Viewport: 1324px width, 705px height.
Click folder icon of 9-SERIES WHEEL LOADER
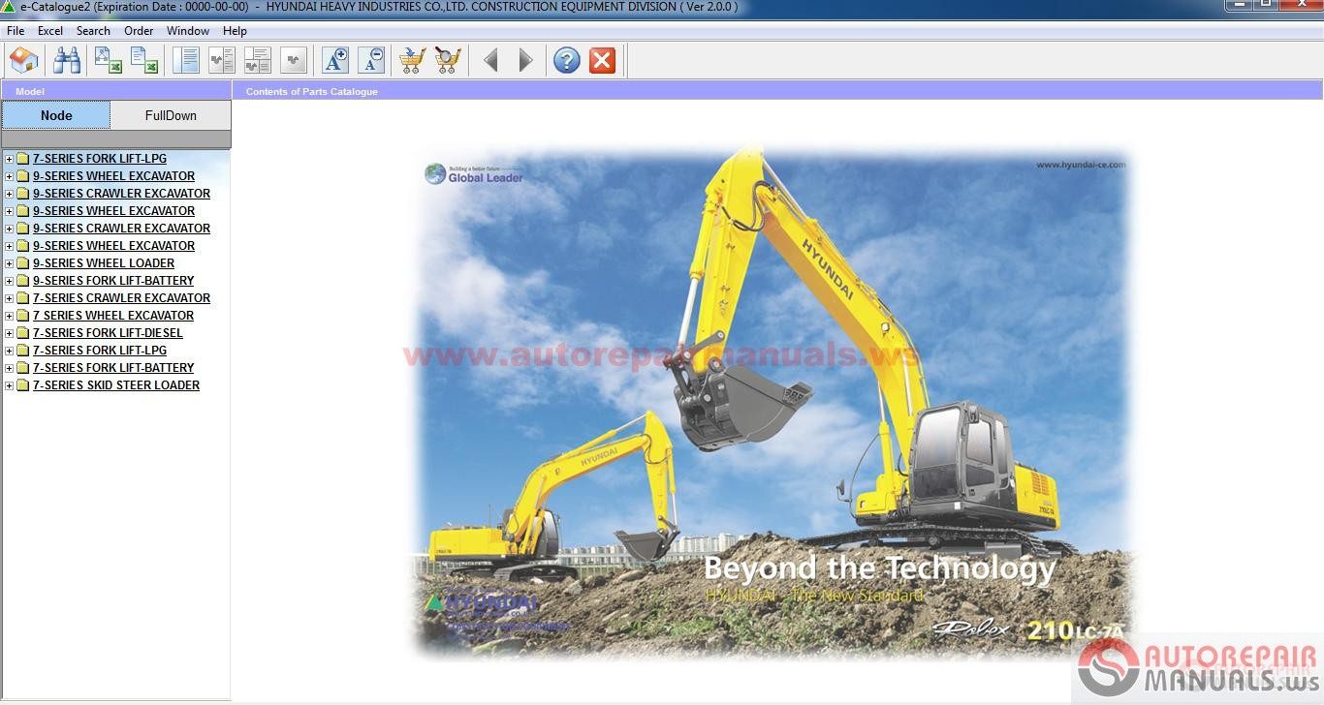[22, 263]
